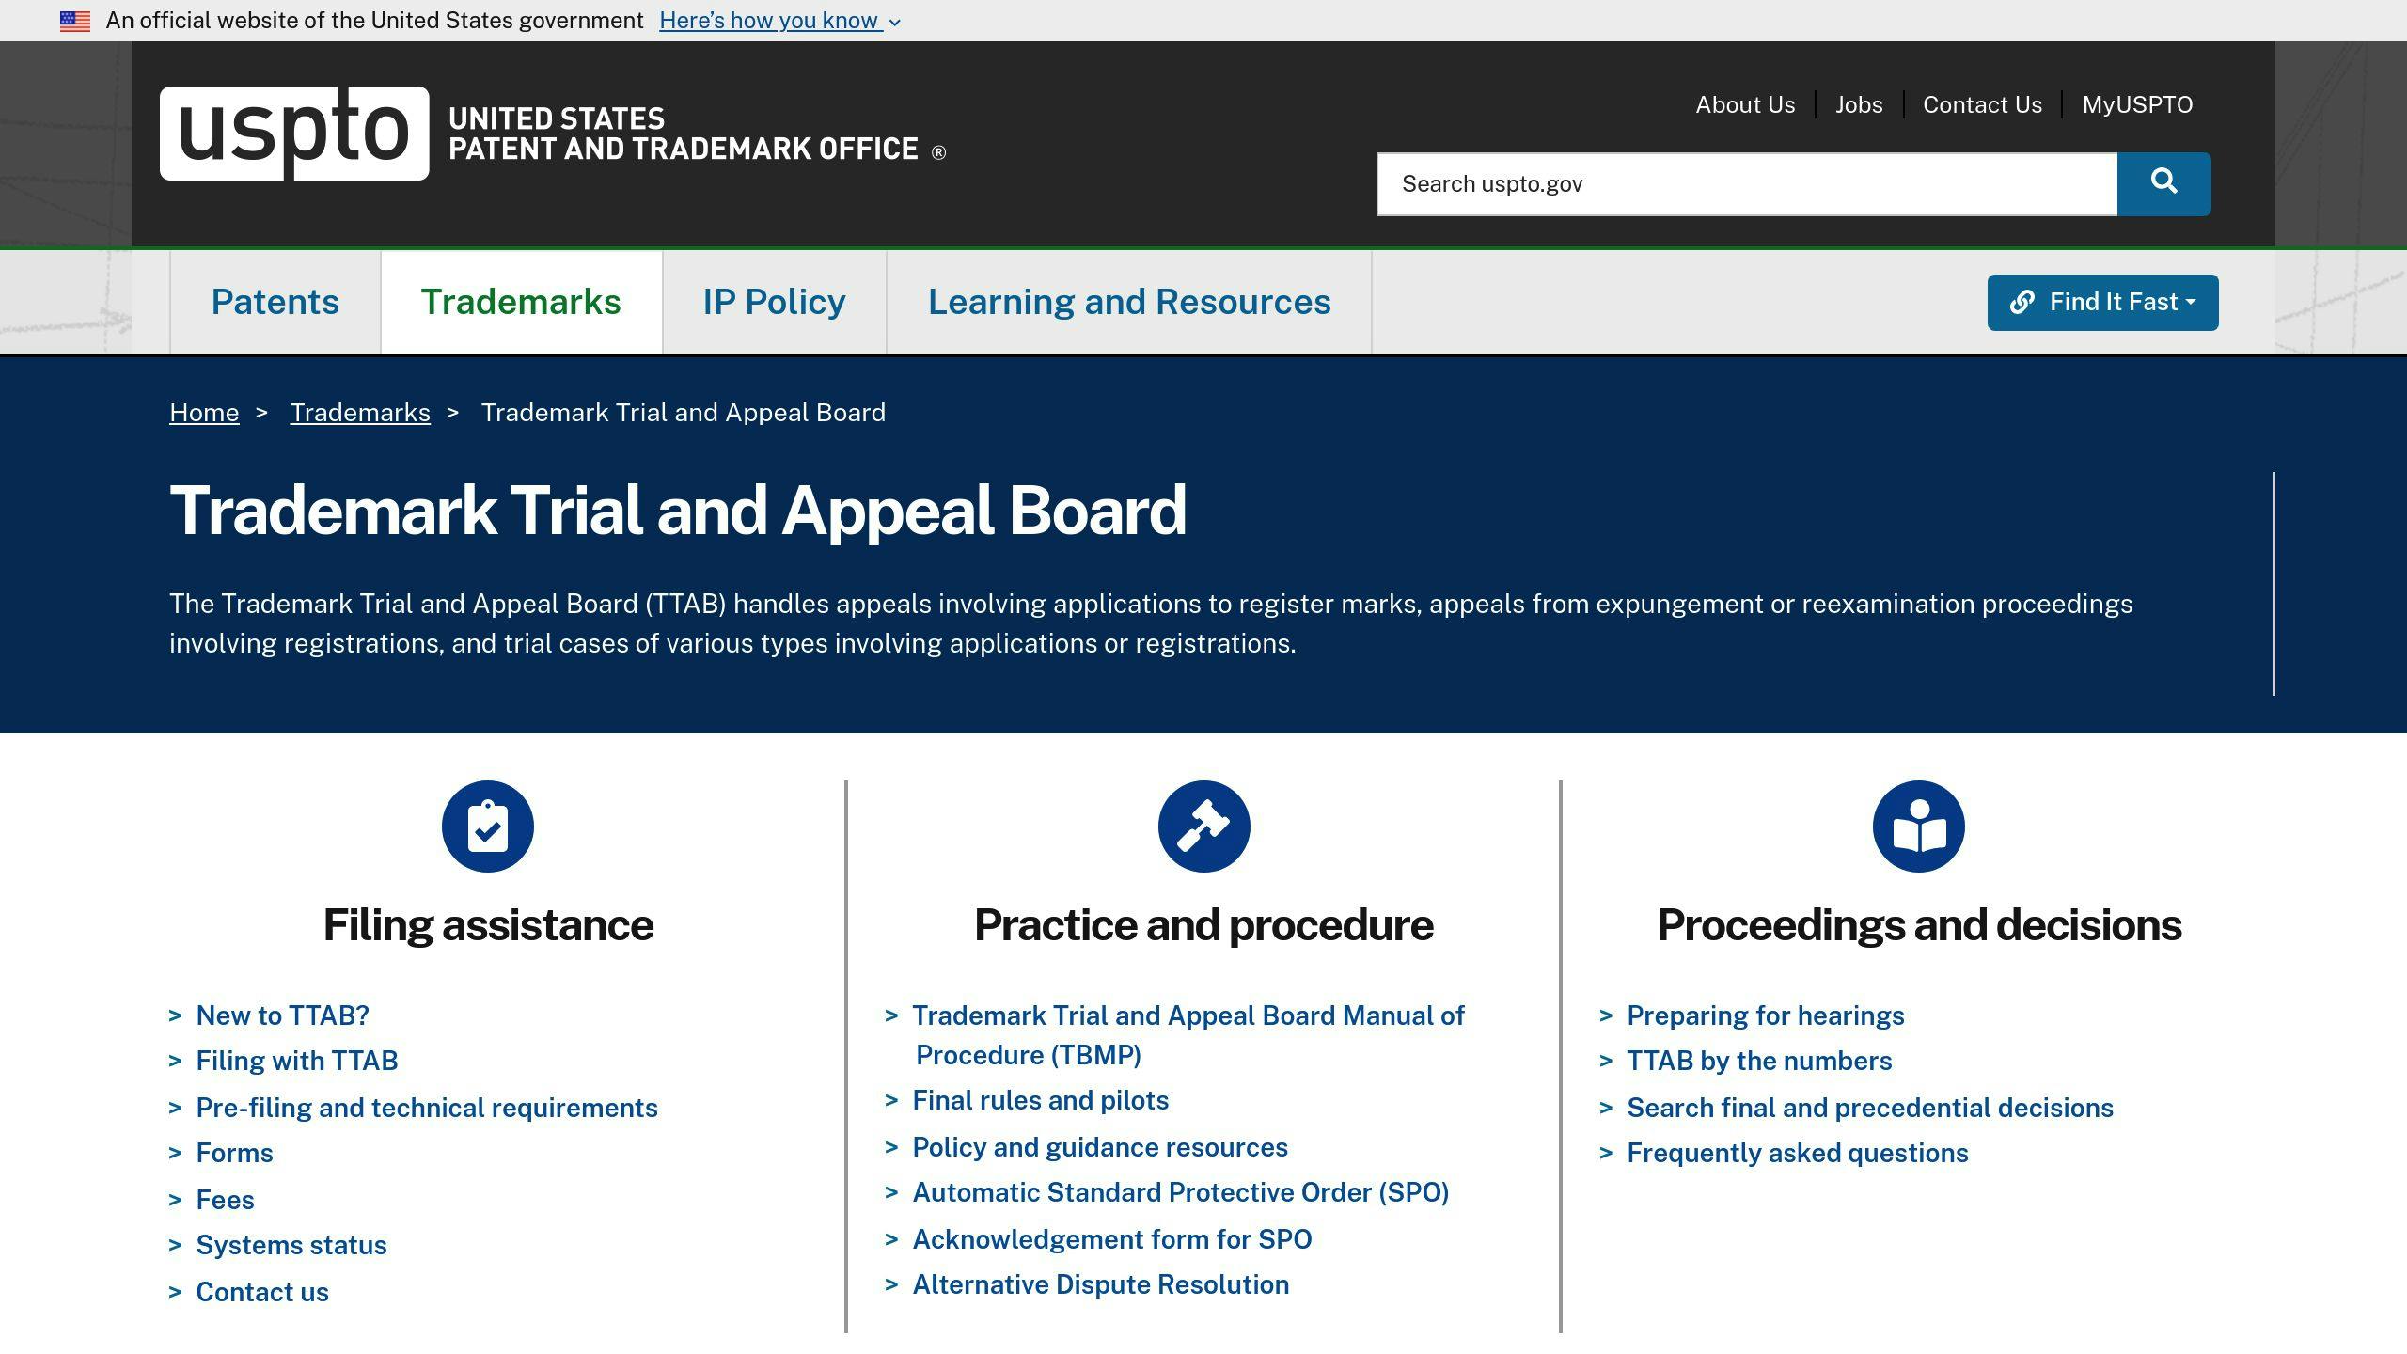Click Trademarks in the breadcrumb
The width and height of the screenshot is (2407, 1354).
point(360,413)
